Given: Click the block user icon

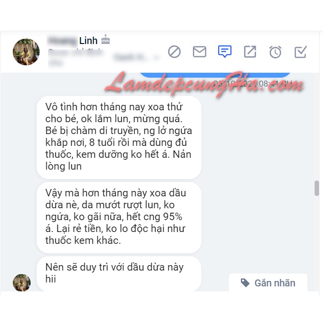Looking at the screenshot, I should coord(174,52).
